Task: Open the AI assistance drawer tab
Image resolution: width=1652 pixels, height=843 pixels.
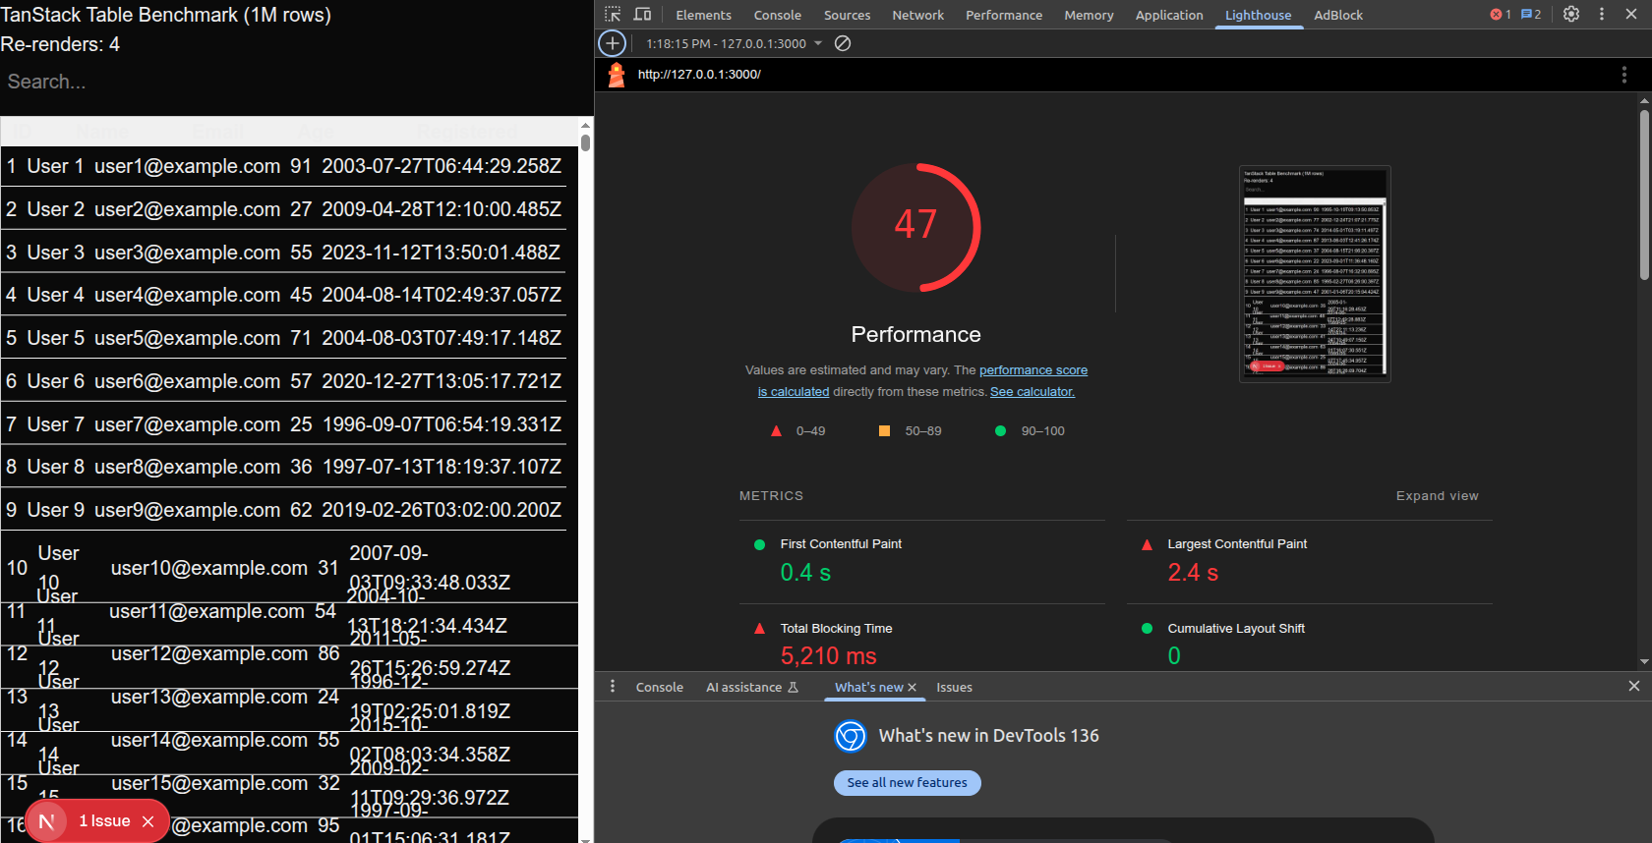Action: click(x=752, y=687)
